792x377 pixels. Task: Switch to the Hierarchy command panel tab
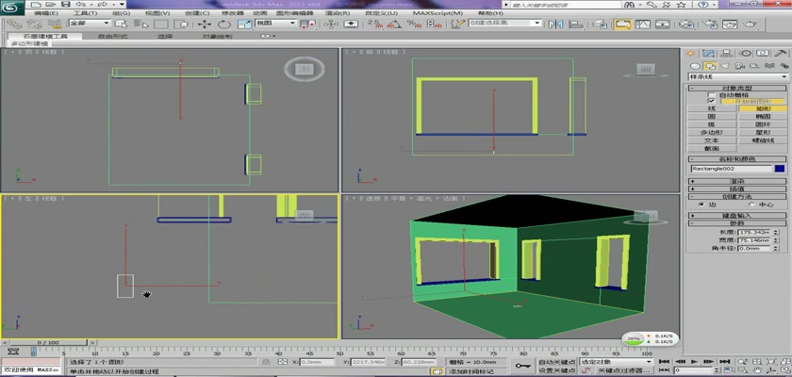point(726,54)
